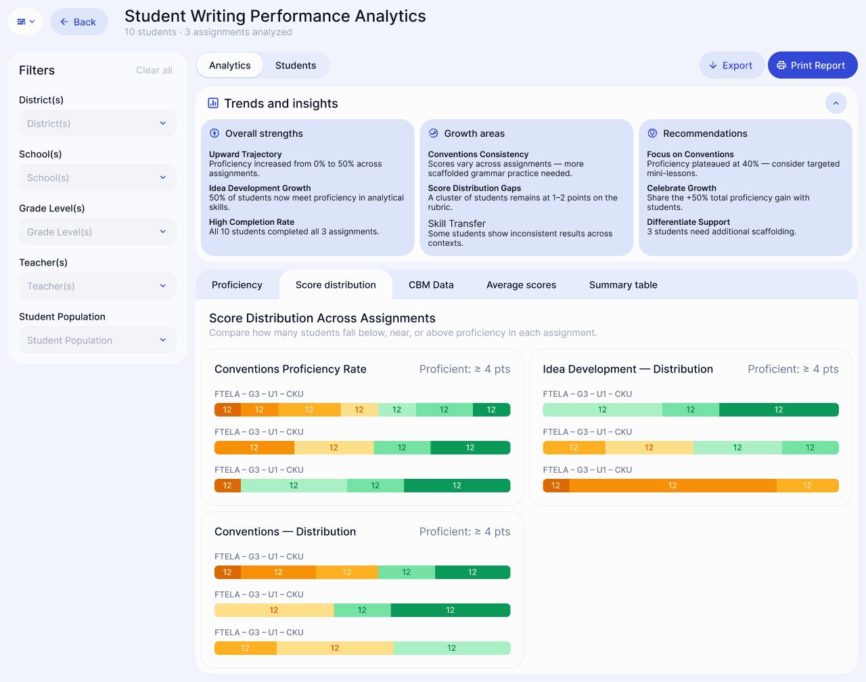
Task: Open the District(s) filter dropdown
Action: (97, 123)
